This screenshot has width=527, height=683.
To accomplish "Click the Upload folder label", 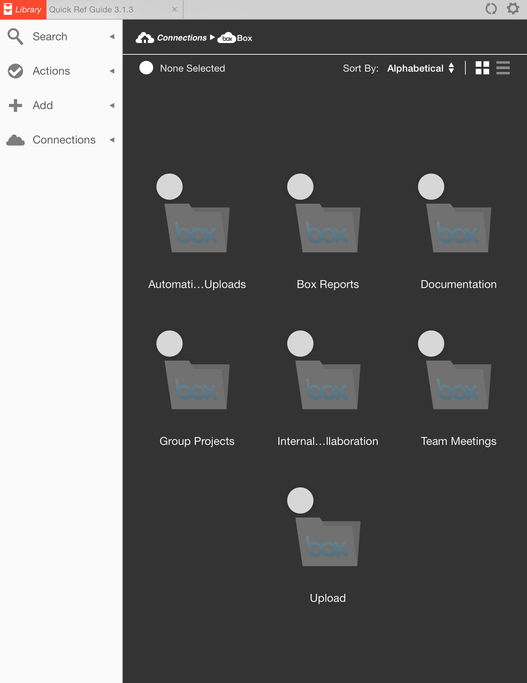I will point(328,598).
